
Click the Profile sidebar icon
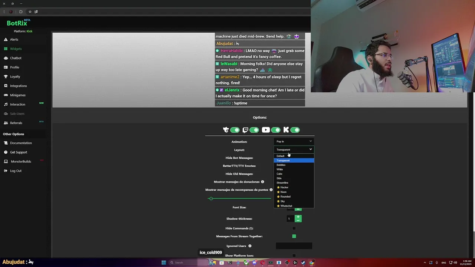[x=6, y=67]
